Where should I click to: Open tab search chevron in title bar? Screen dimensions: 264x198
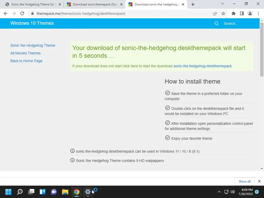[x=222, y=4]
